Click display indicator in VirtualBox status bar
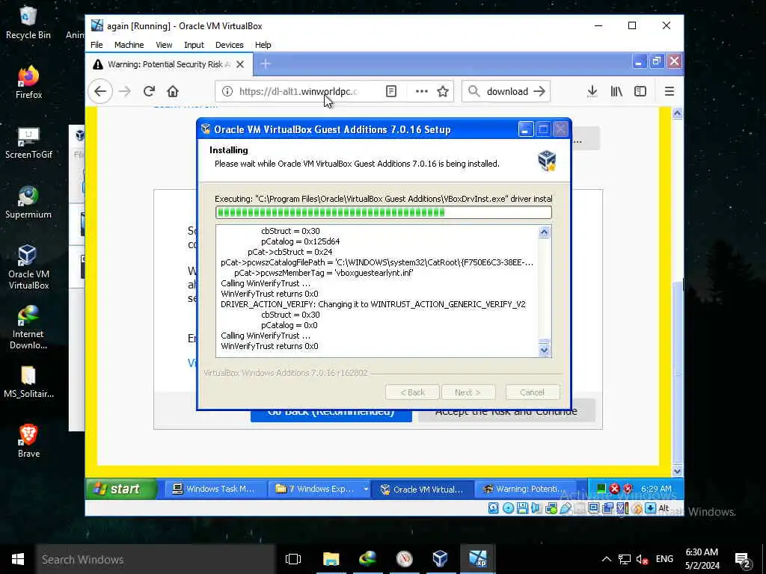Viewport: 766px width, 574px height. [x=593, y=508]
